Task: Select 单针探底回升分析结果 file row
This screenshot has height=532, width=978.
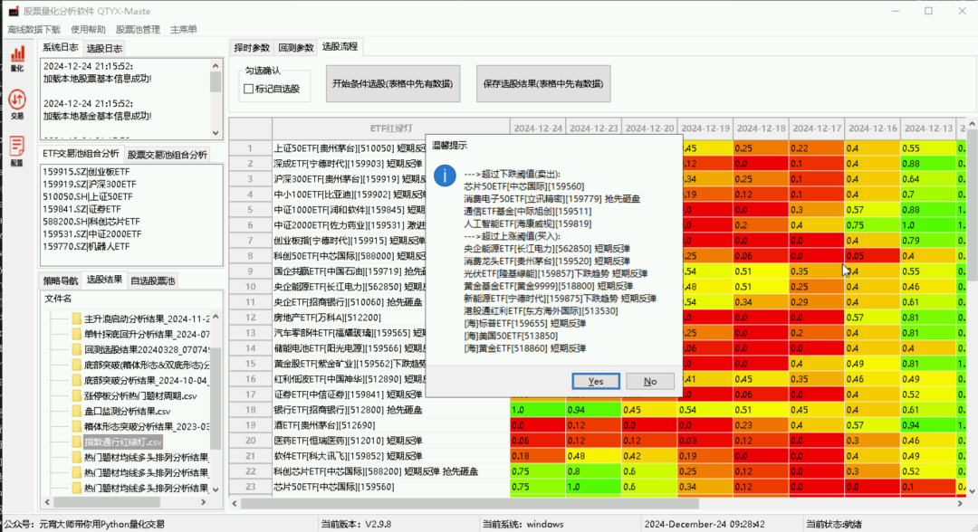Action: point(147,334)
